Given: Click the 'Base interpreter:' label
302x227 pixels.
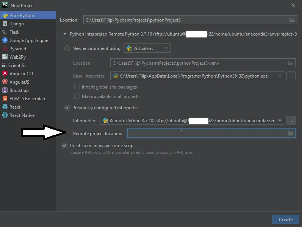Looking at the screenshot, I should [x=89, y=76].
